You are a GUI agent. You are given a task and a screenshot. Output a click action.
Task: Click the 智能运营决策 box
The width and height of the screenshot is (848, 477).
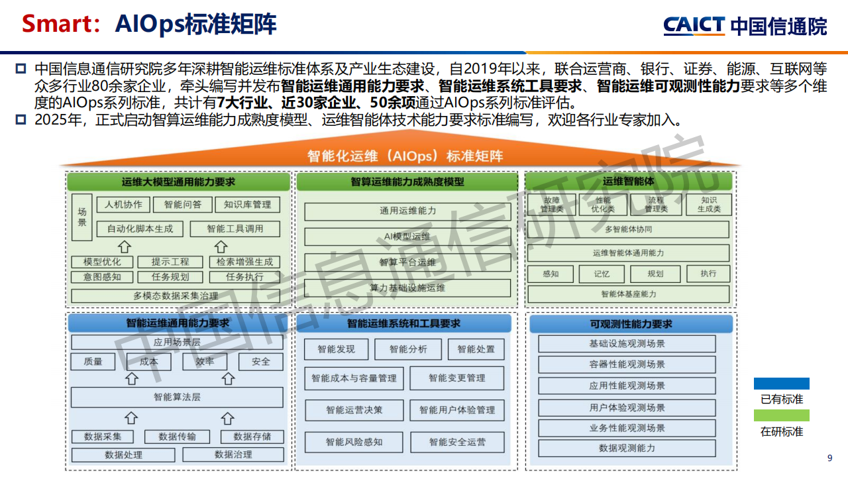[354, 410]
